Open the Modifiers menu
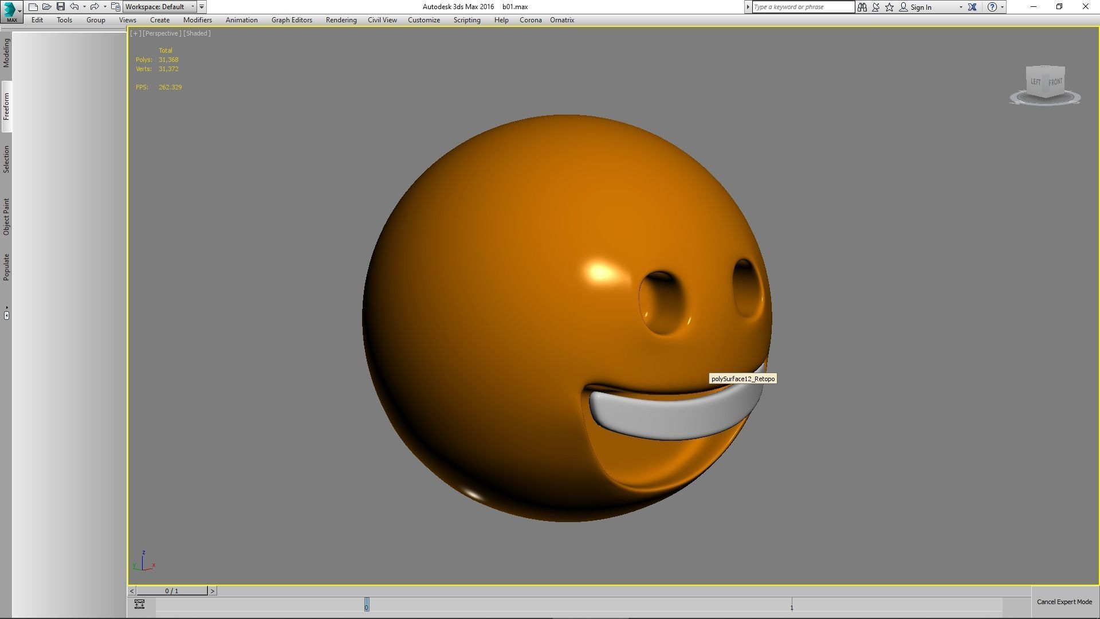The width and height of the screenshot is (1100, 619). [198, 20]
